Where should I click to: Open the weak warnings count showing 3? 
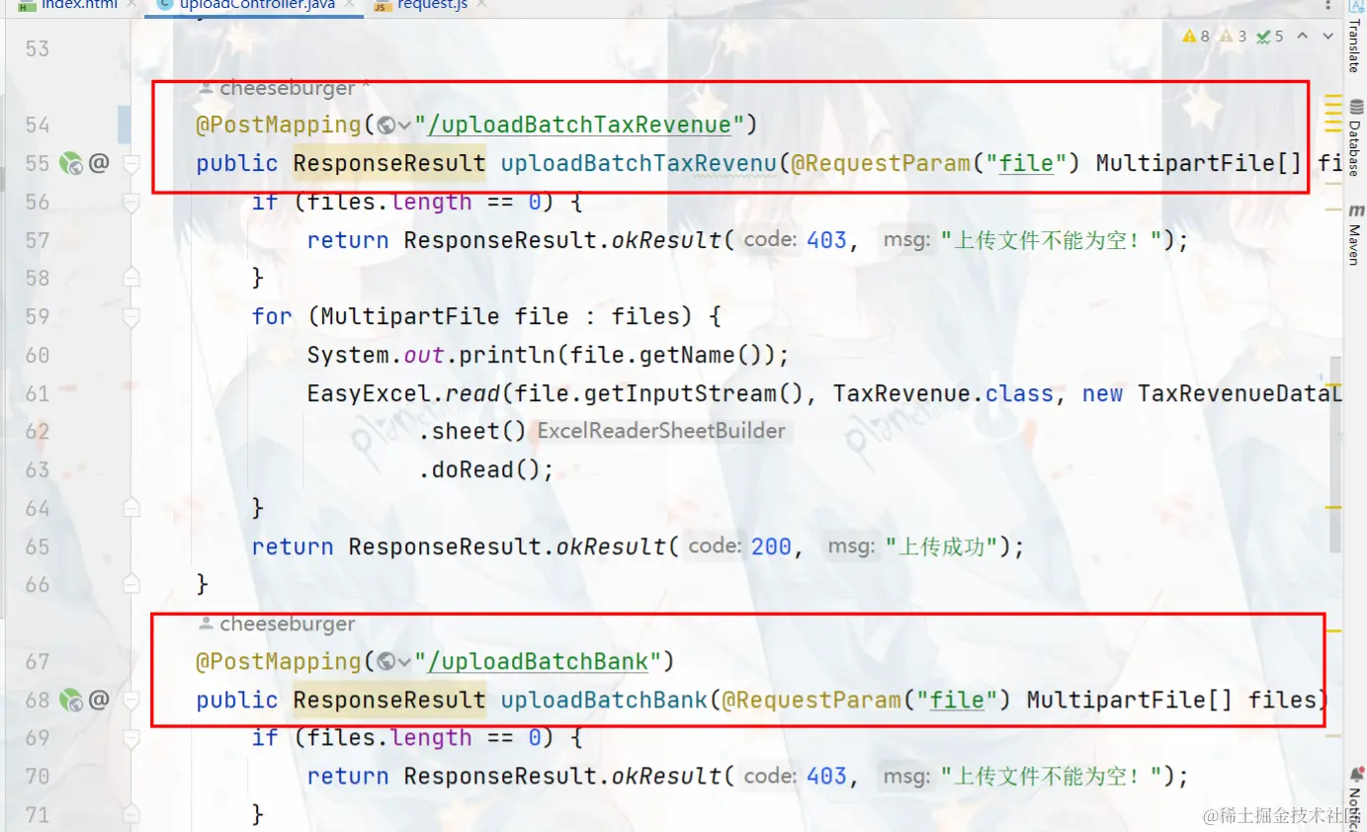(1234, 36)
